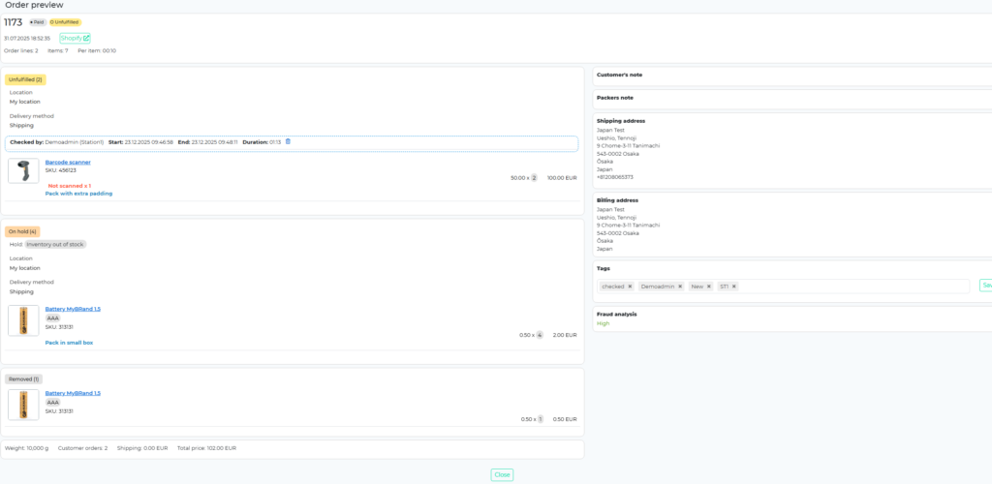Click the Removed battery product thumbnail
Screen dimensions: 992x484
pos(23,405)
